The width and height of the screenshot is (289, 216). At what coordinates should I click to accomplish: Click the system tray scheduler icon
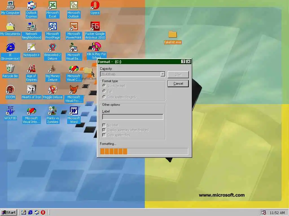(x=264, y=213)
